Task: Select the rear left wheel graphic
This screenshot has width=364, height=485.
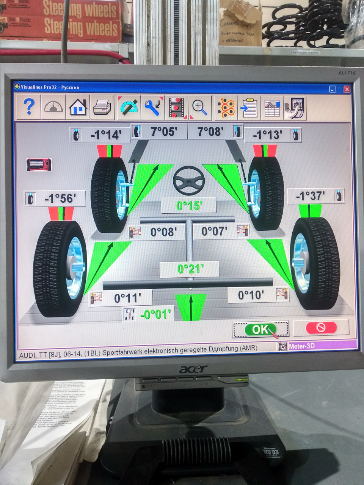Action: (60, 269)
